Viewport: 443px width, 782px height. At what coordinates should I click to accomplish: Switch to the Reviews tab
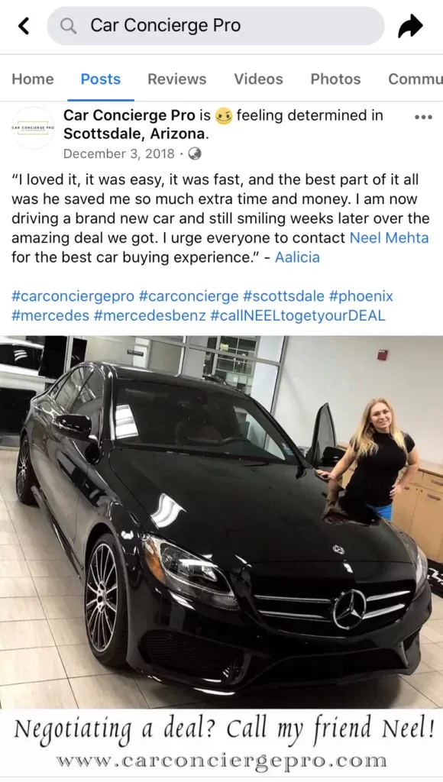coord(177,79)
